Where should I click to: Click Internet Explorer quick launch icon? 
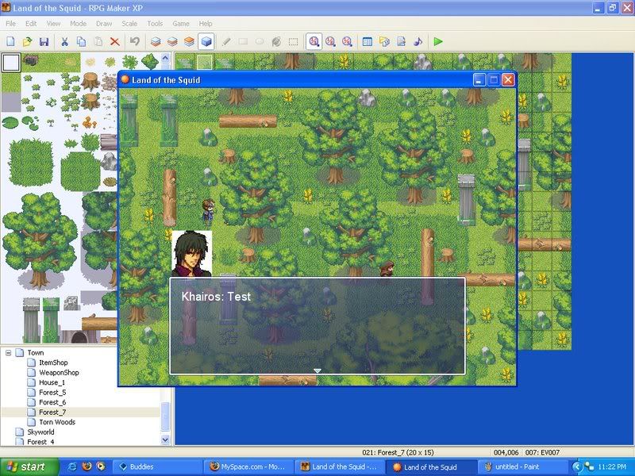(73, 466)
